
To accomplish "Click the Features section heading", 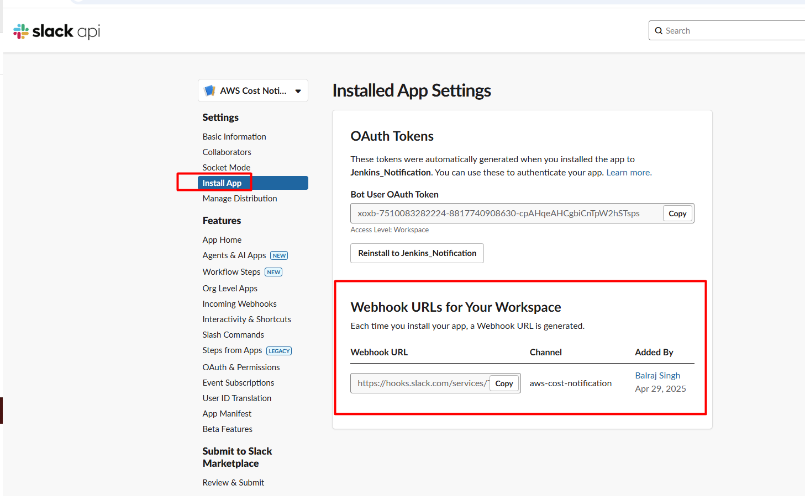I will click(x=222, y=221).
